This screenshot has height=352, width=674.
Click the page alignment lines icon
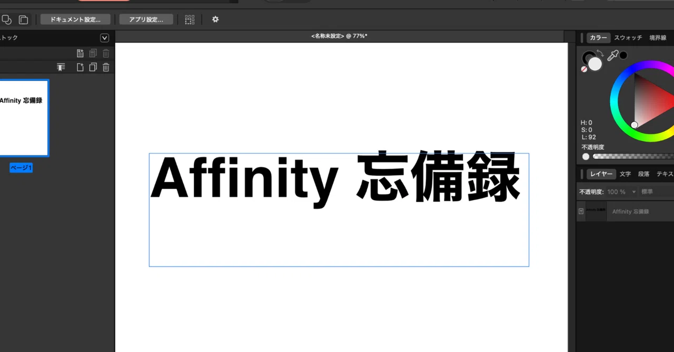click(x=61, y=67)
